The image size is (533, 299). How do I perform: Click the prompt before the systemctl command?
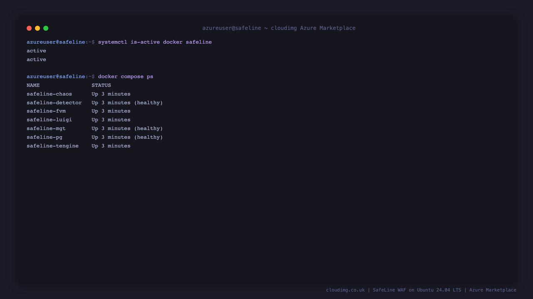(x=61, y=42)
